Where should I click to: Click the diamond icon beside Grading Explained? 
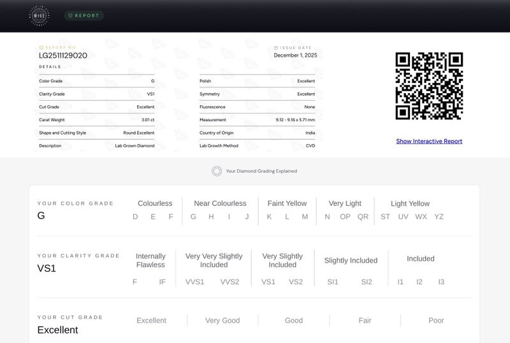(x=217, y=171)
